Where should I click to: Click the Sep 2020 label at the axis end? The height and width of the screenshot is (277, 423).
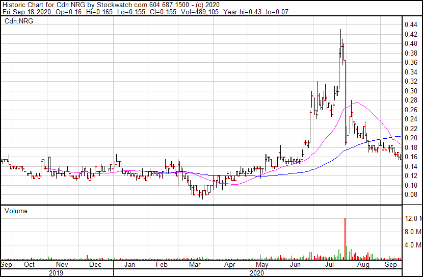pyautogui.click(x=390, y=264)
